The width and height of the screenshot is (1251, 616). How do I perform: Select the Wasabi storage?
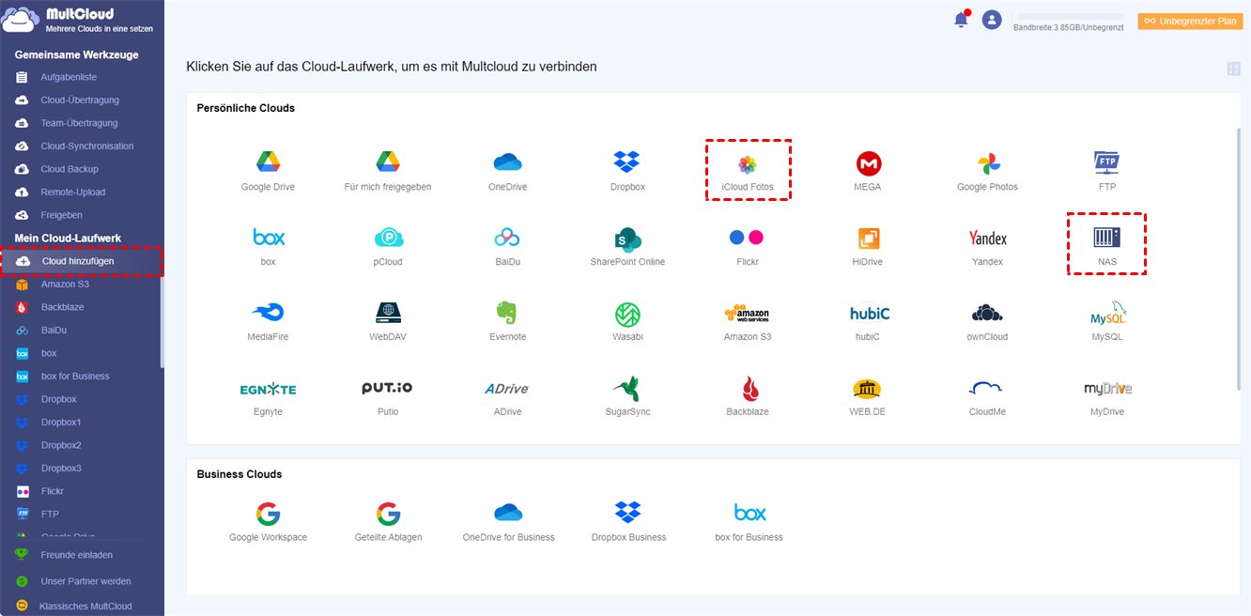point(627,321)
